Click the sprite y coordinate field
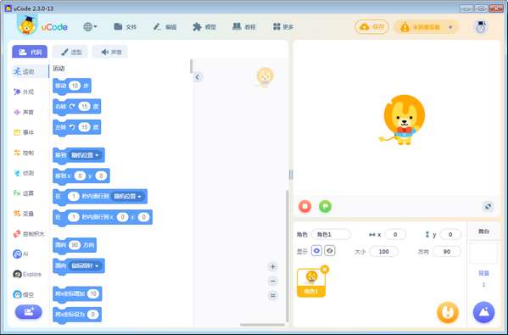 [x=450, y=235]
